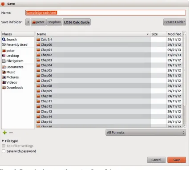
Task: Click the Chap08 folder icon
Action: tap(38, 86)
